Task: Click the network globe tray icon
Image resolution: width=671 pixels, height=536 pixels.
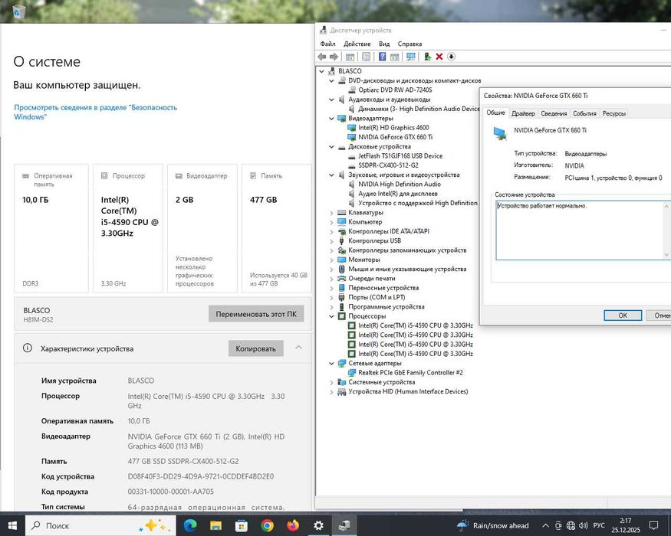Action: (571, 525)
